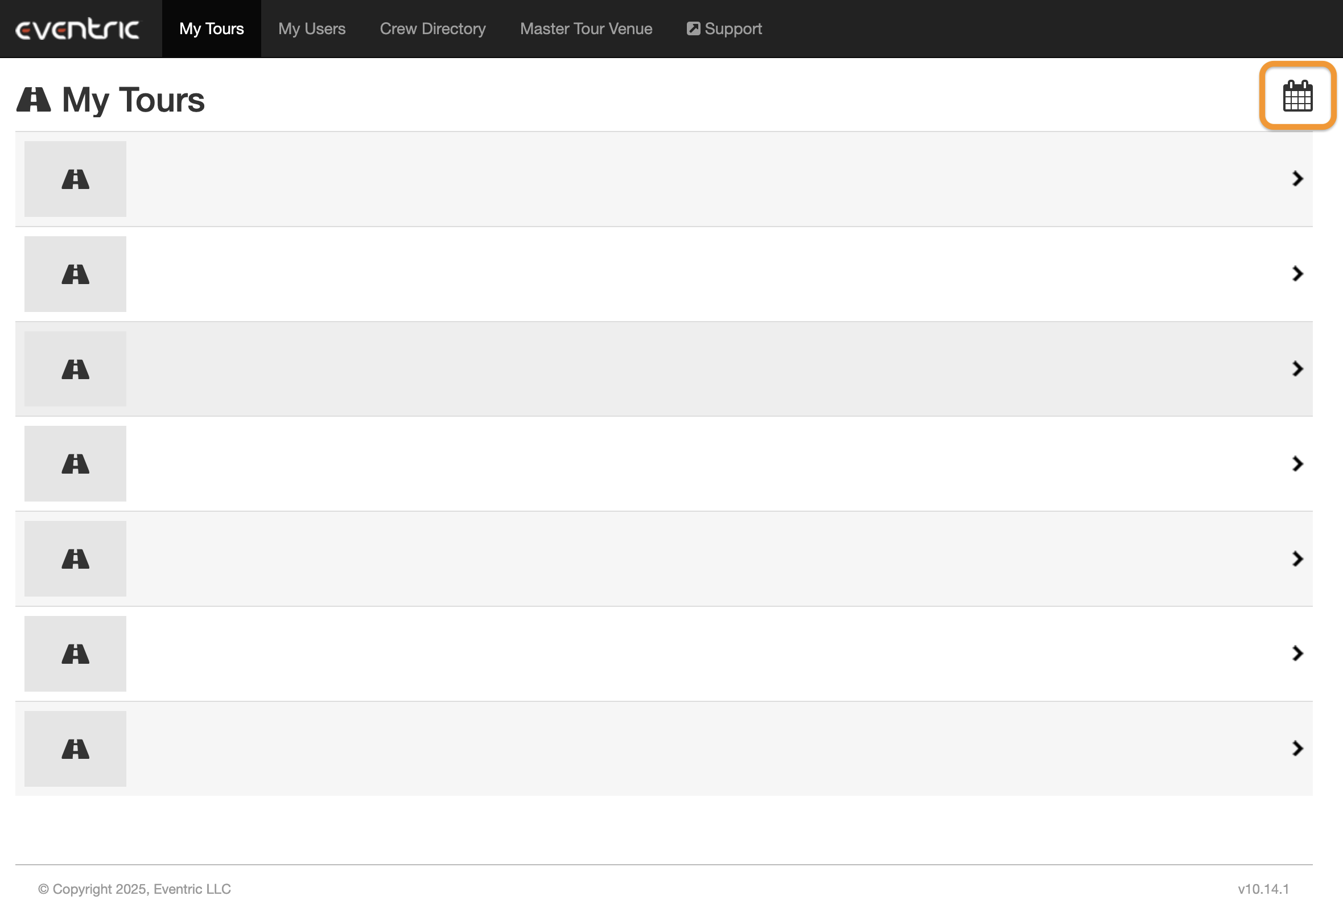Open the fourth tour's arrow chevron
The image size is (1343, 904).
coord(1297,463)
